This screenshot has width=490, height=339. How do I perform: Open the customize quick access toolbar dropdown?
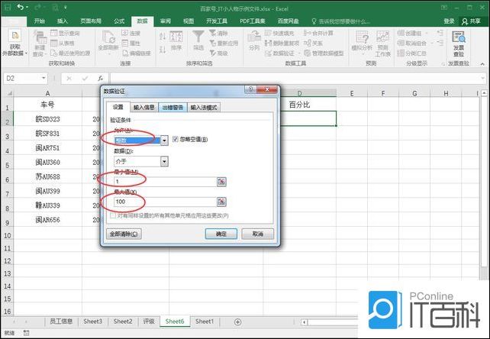(66, 7)
